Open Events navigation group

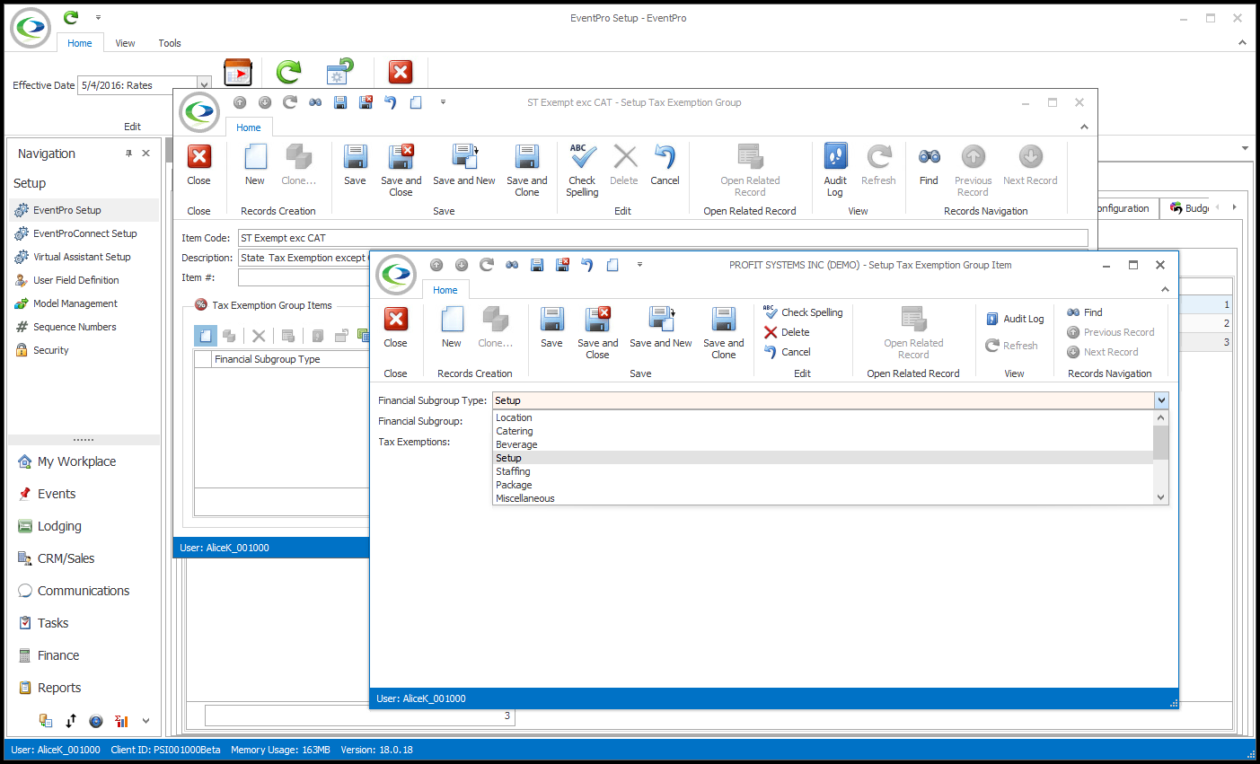(x=57, y=494)
